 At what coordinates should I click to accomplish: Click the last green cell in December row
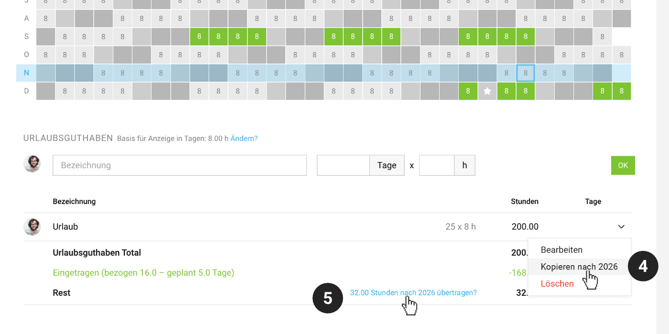click(x=621, y=91)
